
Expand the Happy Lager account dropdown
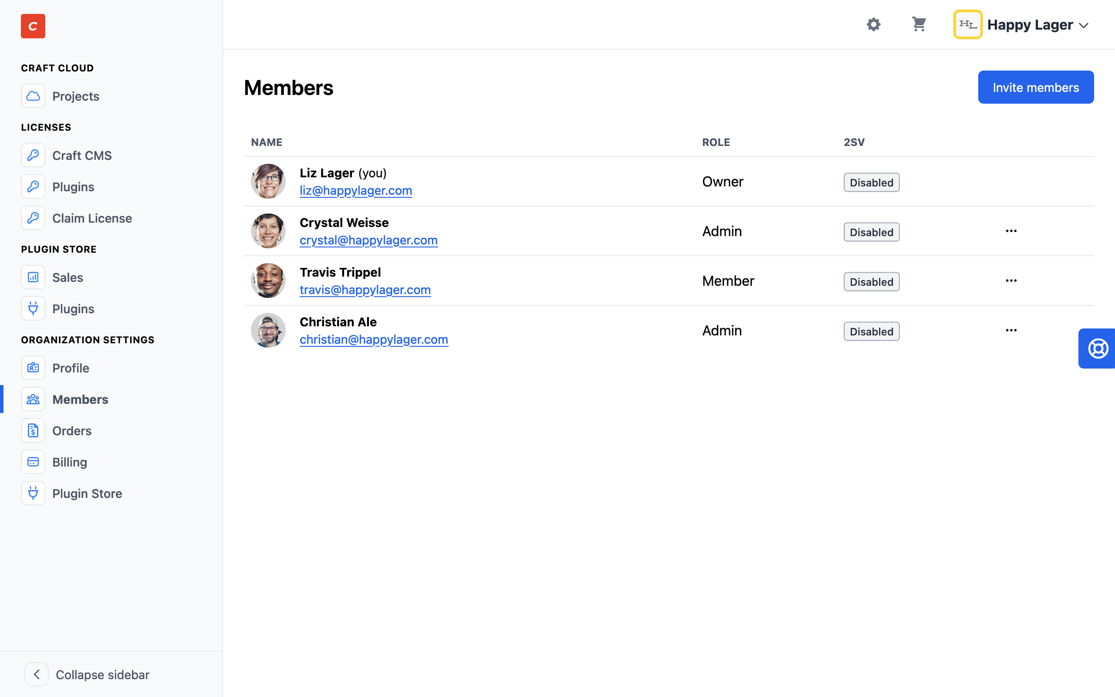pyautogui.click(x=1084, y=25)
